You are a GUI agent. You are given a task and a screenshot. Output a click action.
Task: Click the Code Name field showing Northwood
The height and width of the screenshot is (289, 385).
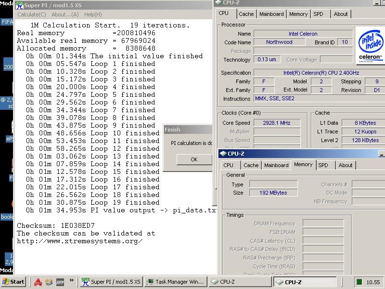coord(279,42)
